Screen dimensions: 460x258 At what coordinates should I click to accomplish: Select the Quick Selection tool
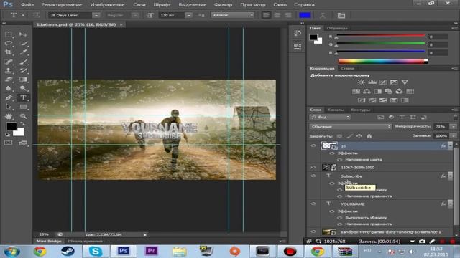point(23,43)
